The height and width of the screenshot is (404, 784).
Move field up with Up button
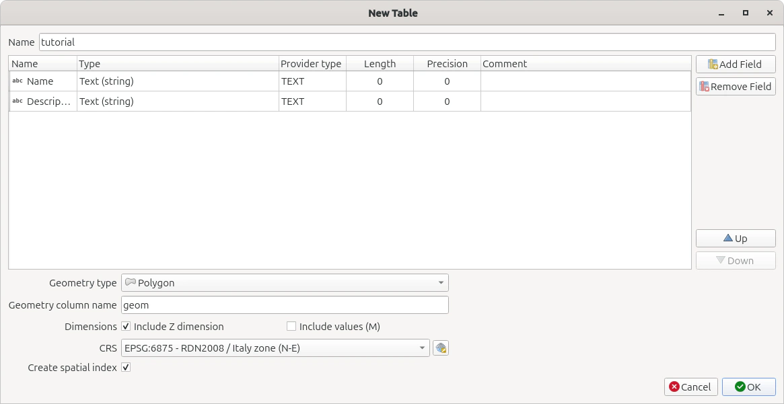tap(735, 239)
